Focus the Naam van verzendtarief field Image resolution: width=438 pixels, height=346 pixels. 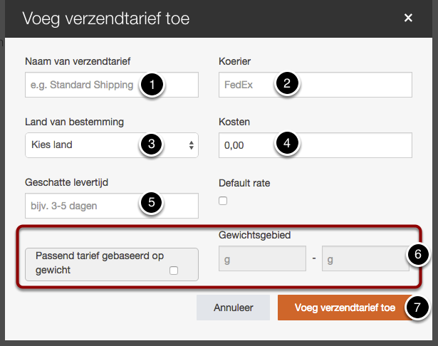point(82,85)
